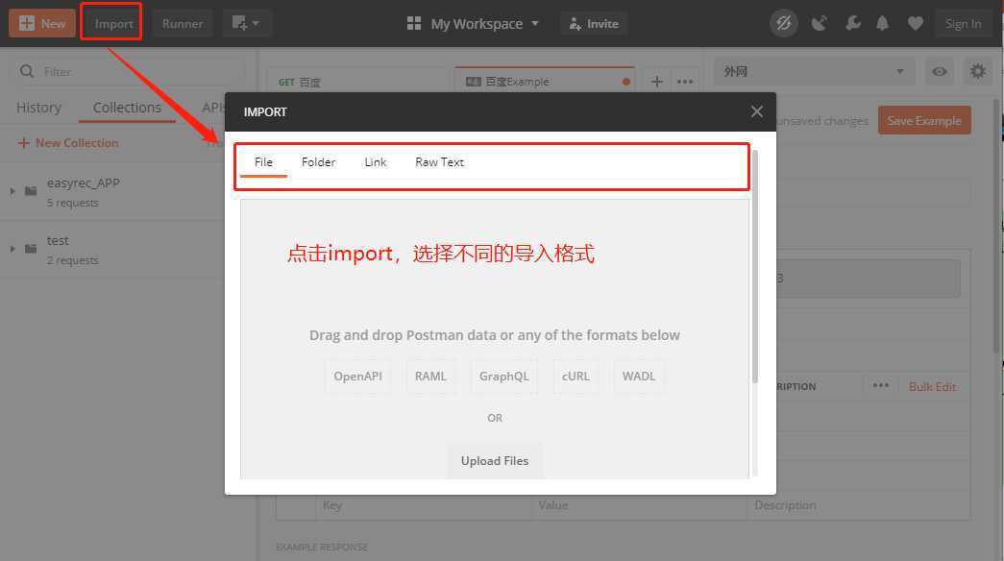Viewport: 1004px width, 561px height.
Task: Open the capture requests satellite icon
Action: pos(819,24)
